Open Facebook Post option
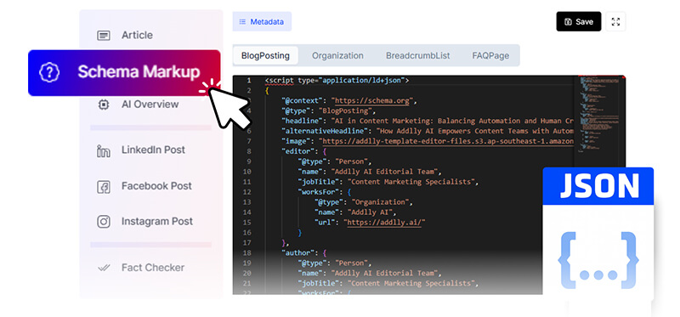The image size is (680, 317). (156, 186)
